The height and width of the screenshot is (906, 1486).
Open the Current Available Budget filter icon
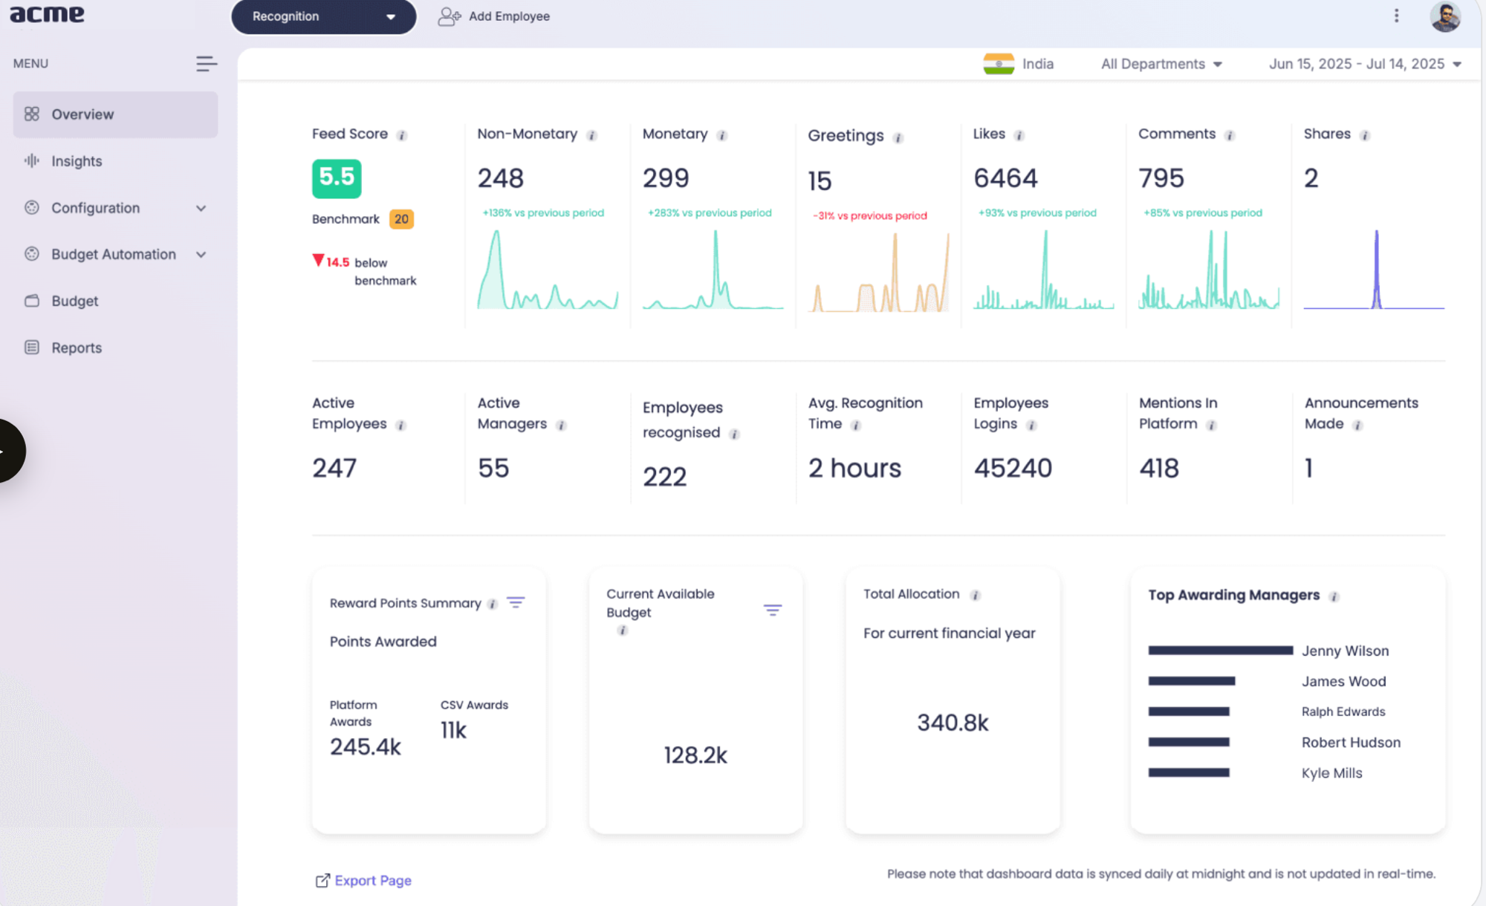click(x=773, y=610)
